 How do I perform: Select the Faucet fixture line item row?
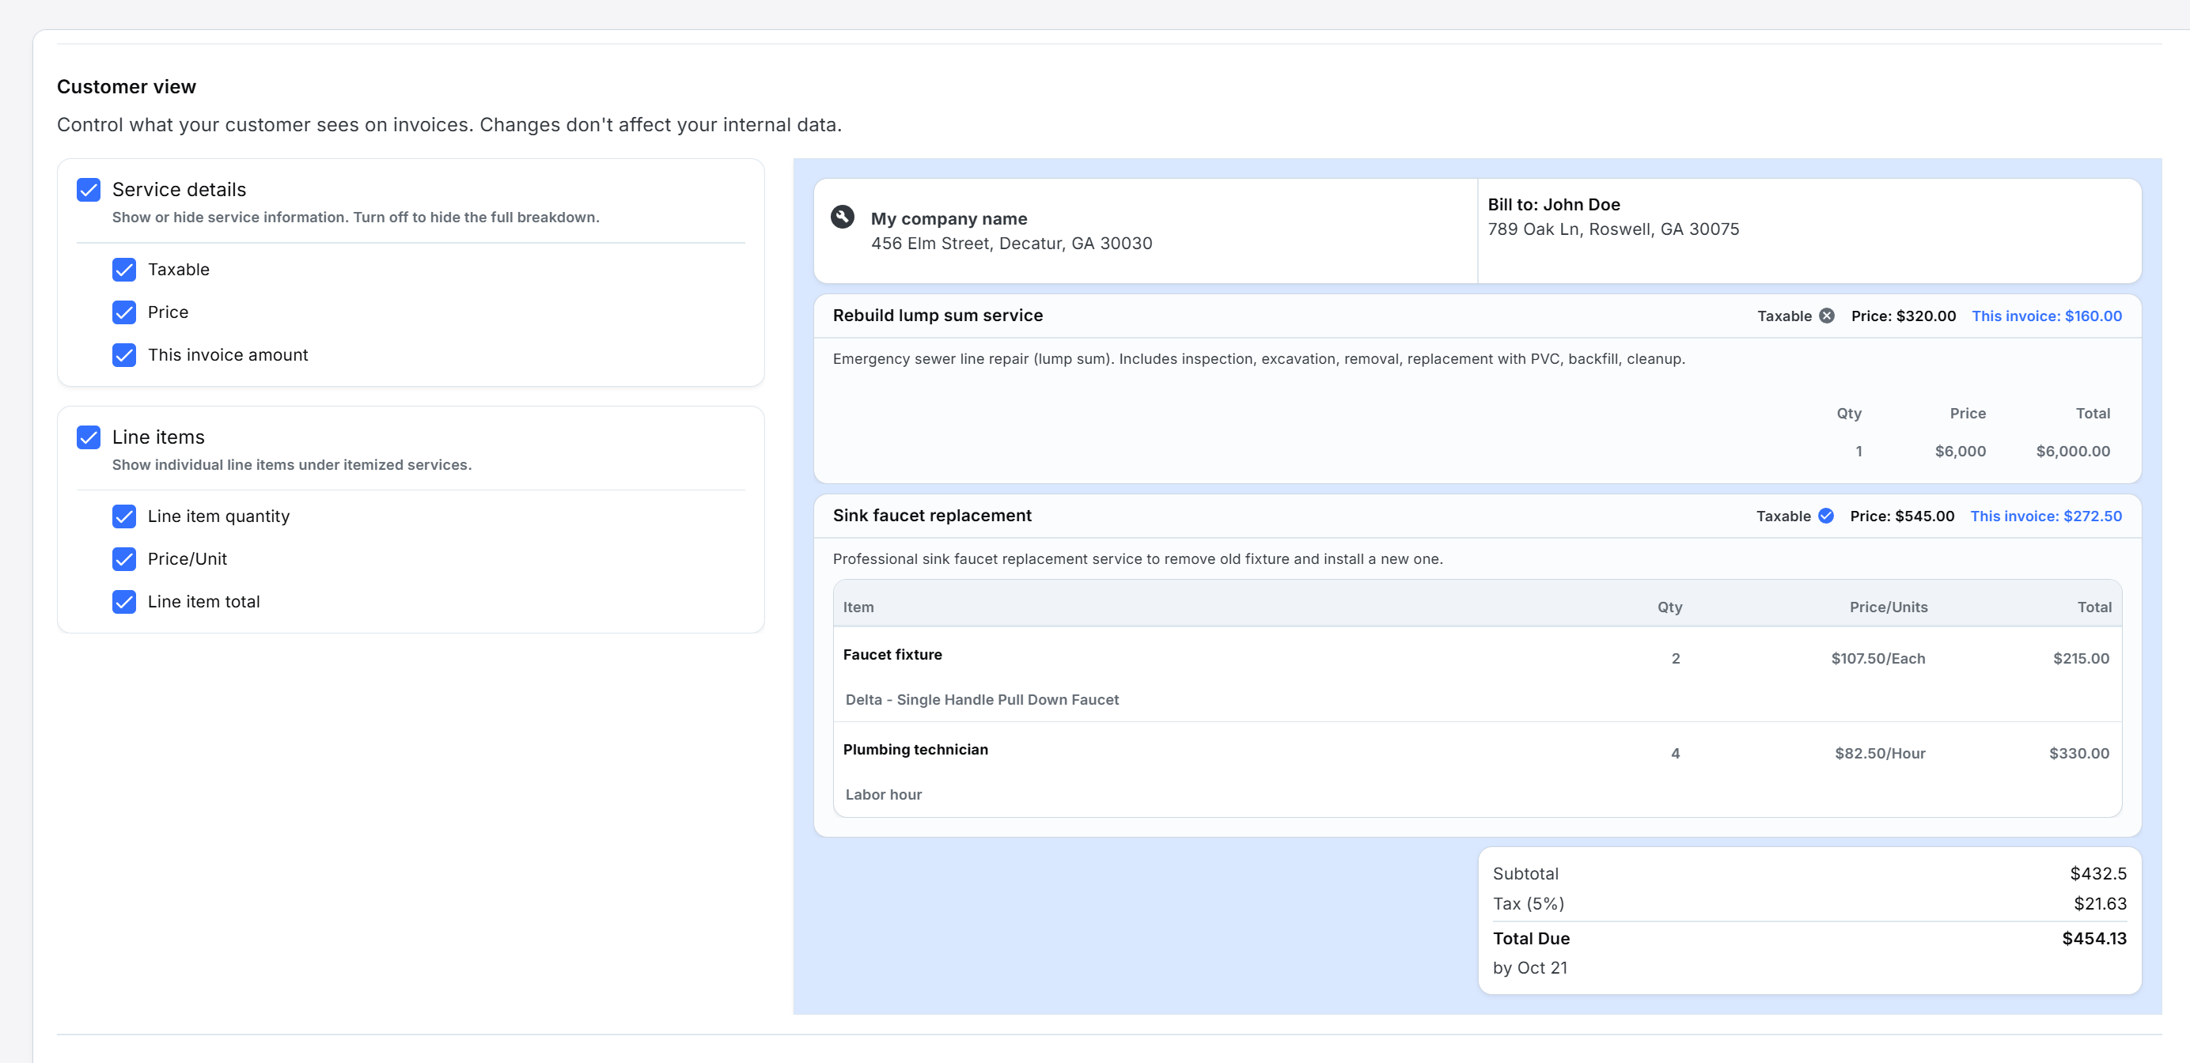[892, 654]
